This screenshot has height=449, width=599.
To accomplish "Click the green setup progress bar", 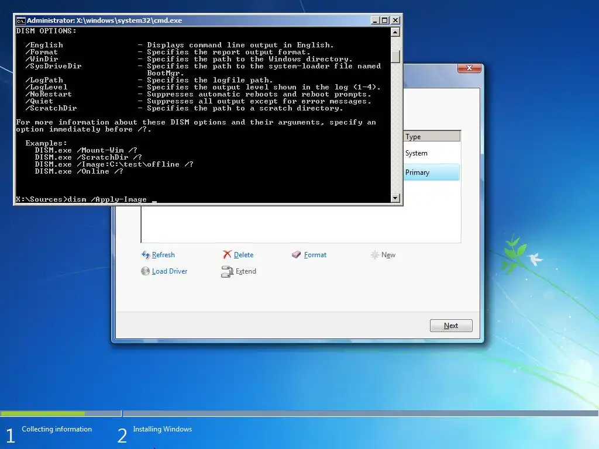I will click(x=42, y=413).
